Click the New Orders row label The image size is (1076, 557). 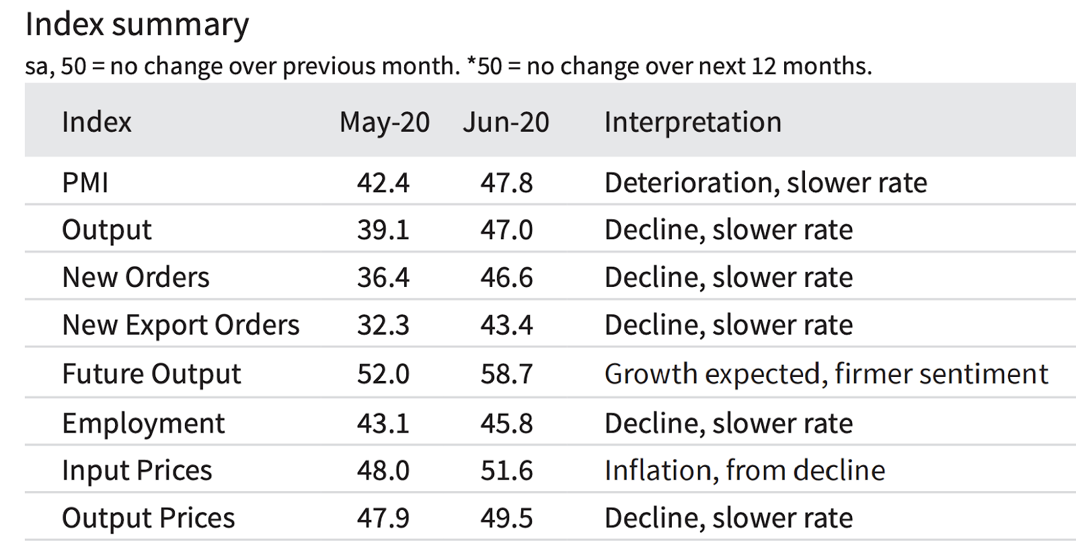135,277
